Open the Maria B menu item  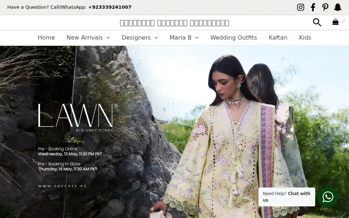[181, 37]
